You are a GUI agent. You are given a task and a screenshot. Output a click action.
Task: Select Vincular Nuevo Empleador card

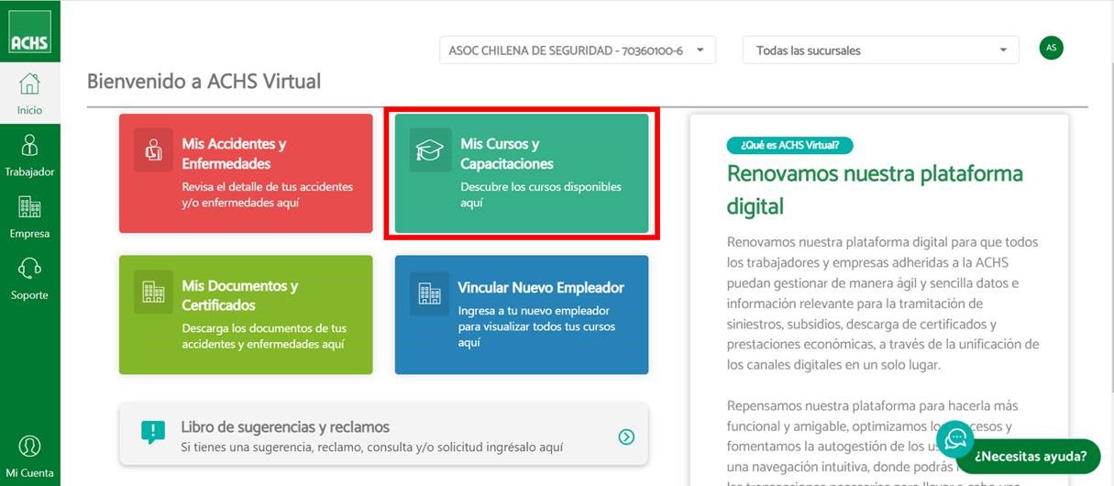pos(521,315)
